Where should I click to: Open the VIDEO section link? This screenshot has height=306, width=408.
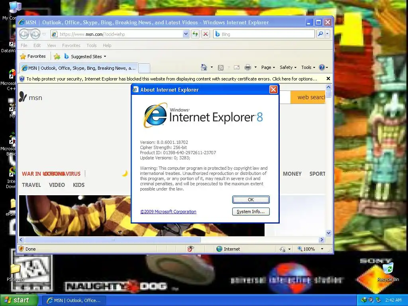[x=57, y=185]
